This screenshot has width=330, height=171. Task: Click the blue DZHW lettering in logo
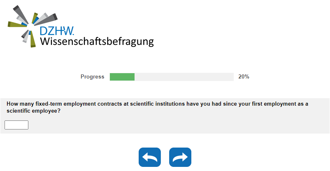[57, 32]
